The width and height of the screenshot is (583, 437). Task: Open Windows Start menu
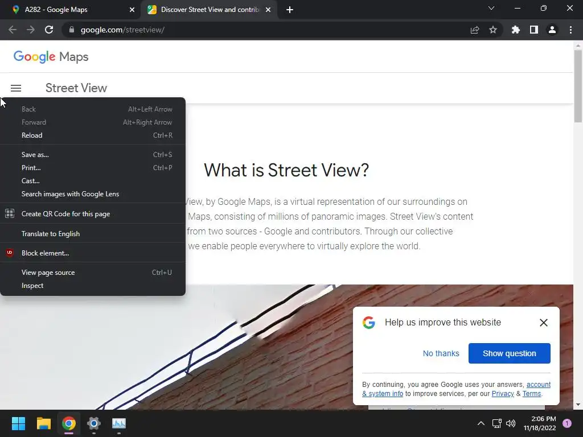pos(18,423)
